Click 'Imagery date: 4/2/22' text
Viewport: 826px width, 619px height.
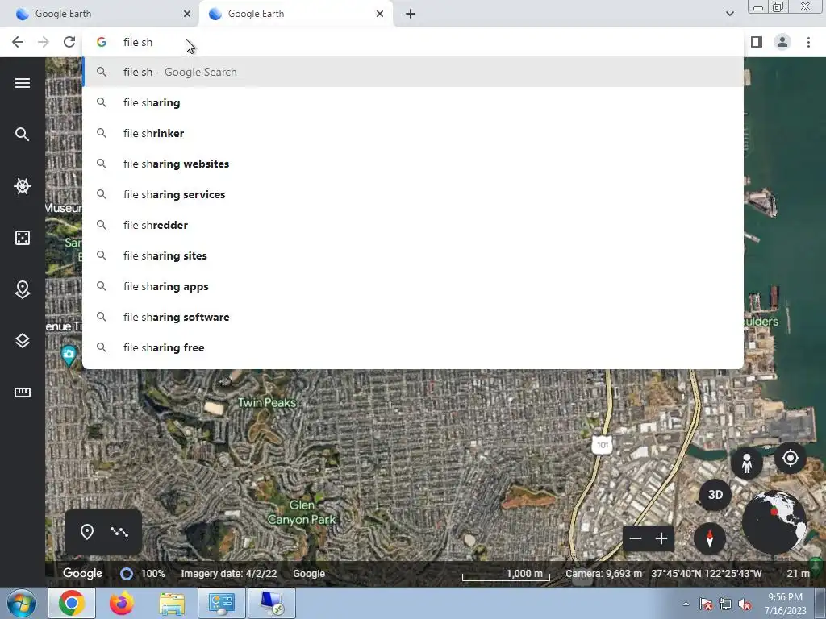[x=228, y=574]
